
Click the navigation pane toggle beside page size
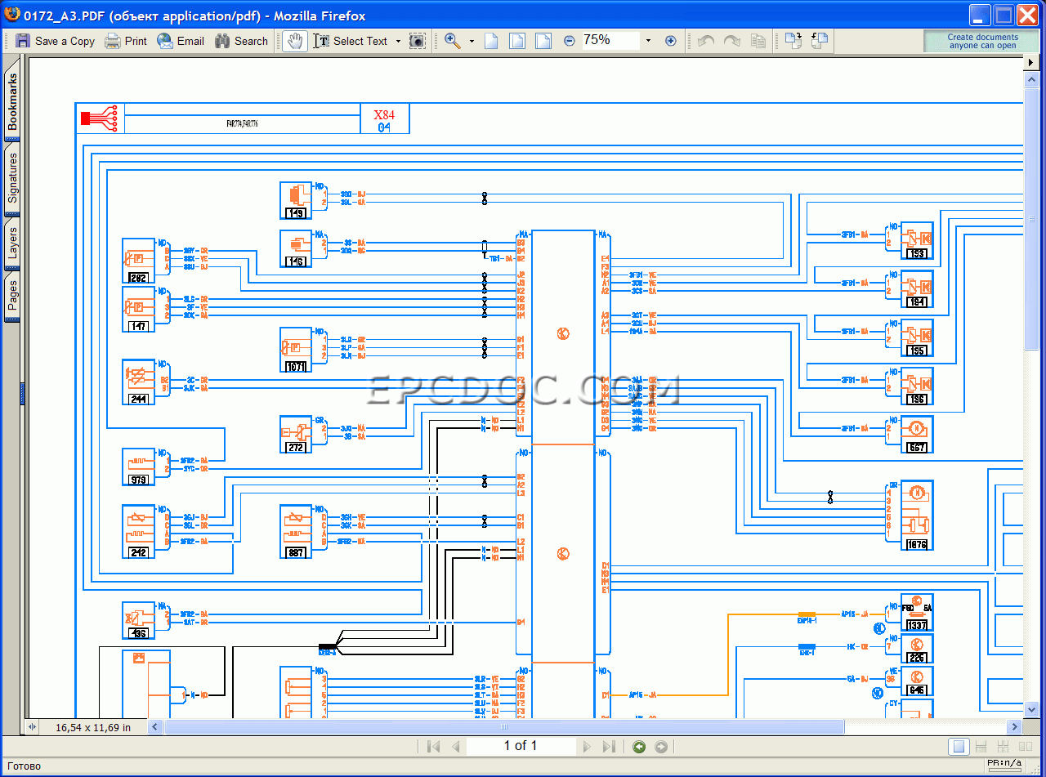pyautogui.click(x=32, y=726)
